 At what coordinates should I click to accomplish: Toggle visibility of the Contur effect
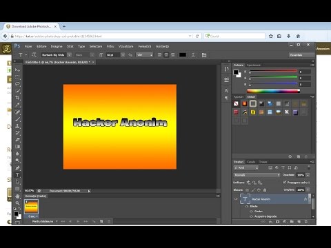(x=251, y=211)
